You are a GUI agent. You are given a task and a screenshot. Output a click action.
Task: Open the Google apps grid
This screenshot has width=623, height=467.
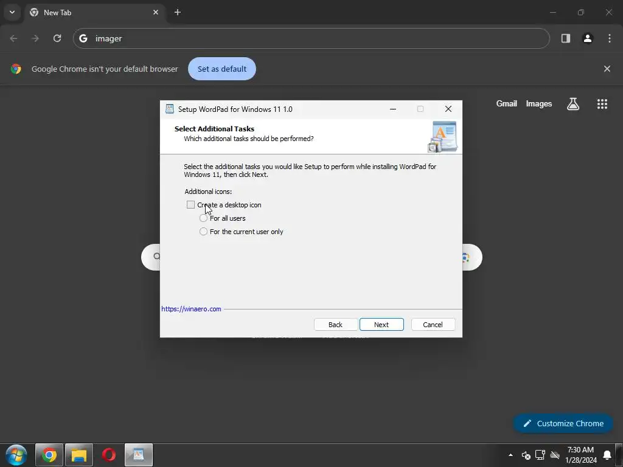(602, 104)
